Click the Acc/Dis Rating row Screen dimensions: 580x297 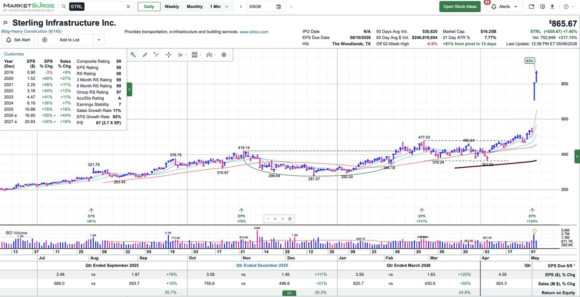99,98
